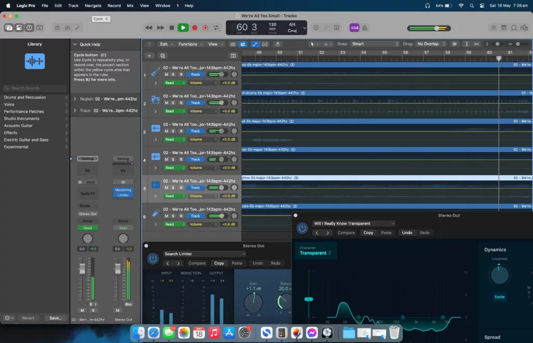Toggle the Cycle button in transport
This screenshot has width=533, height=343.
[216, 28]
